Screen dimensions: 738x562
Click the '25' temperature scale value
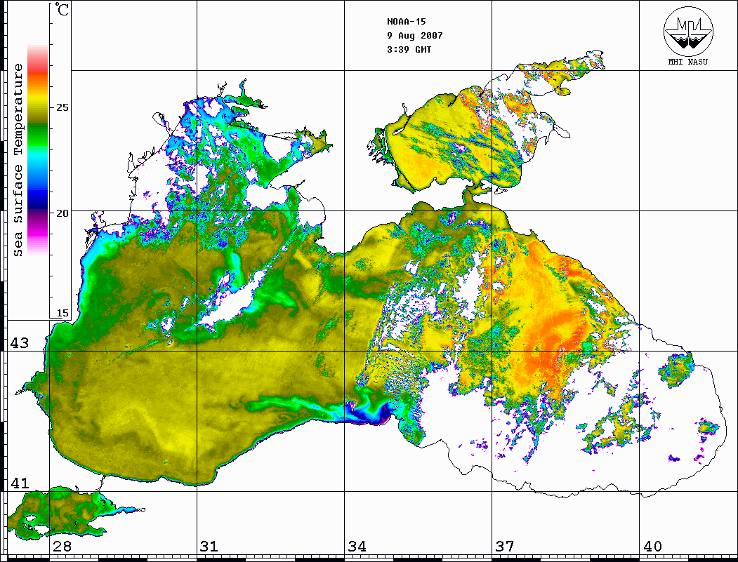point(62,107)
